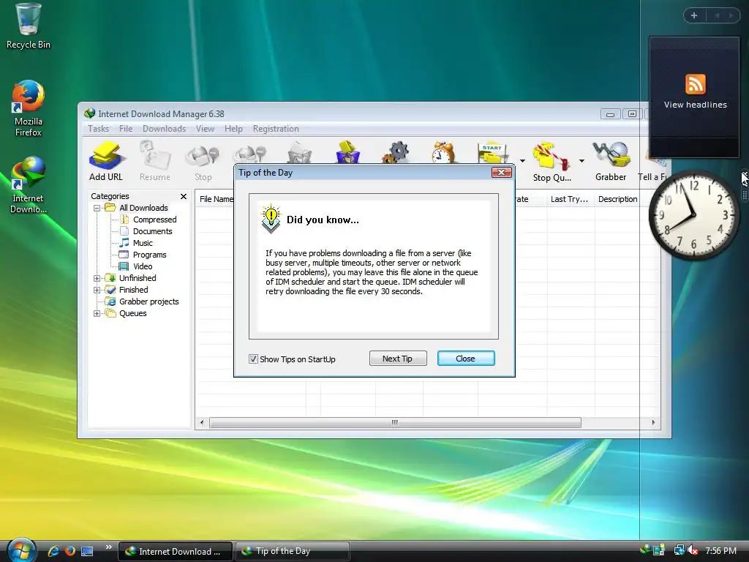Screen dimensions: 749x562
Task: Open the File menu
Action: (x=126, y=129)
